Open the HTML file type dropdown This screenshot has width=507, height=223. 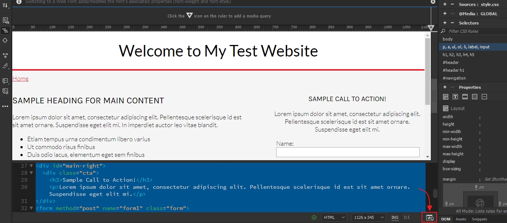333,217
